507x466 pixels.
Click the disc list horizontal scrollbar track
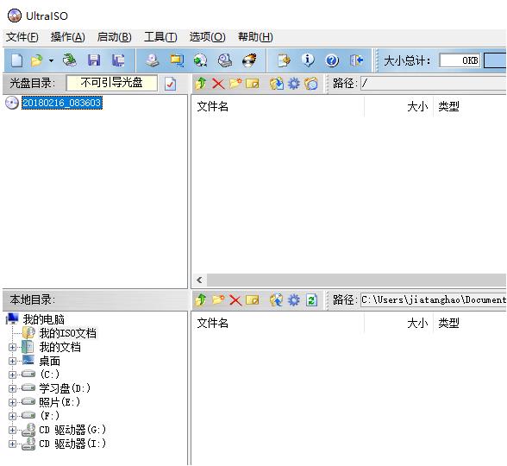click(356, 280)
